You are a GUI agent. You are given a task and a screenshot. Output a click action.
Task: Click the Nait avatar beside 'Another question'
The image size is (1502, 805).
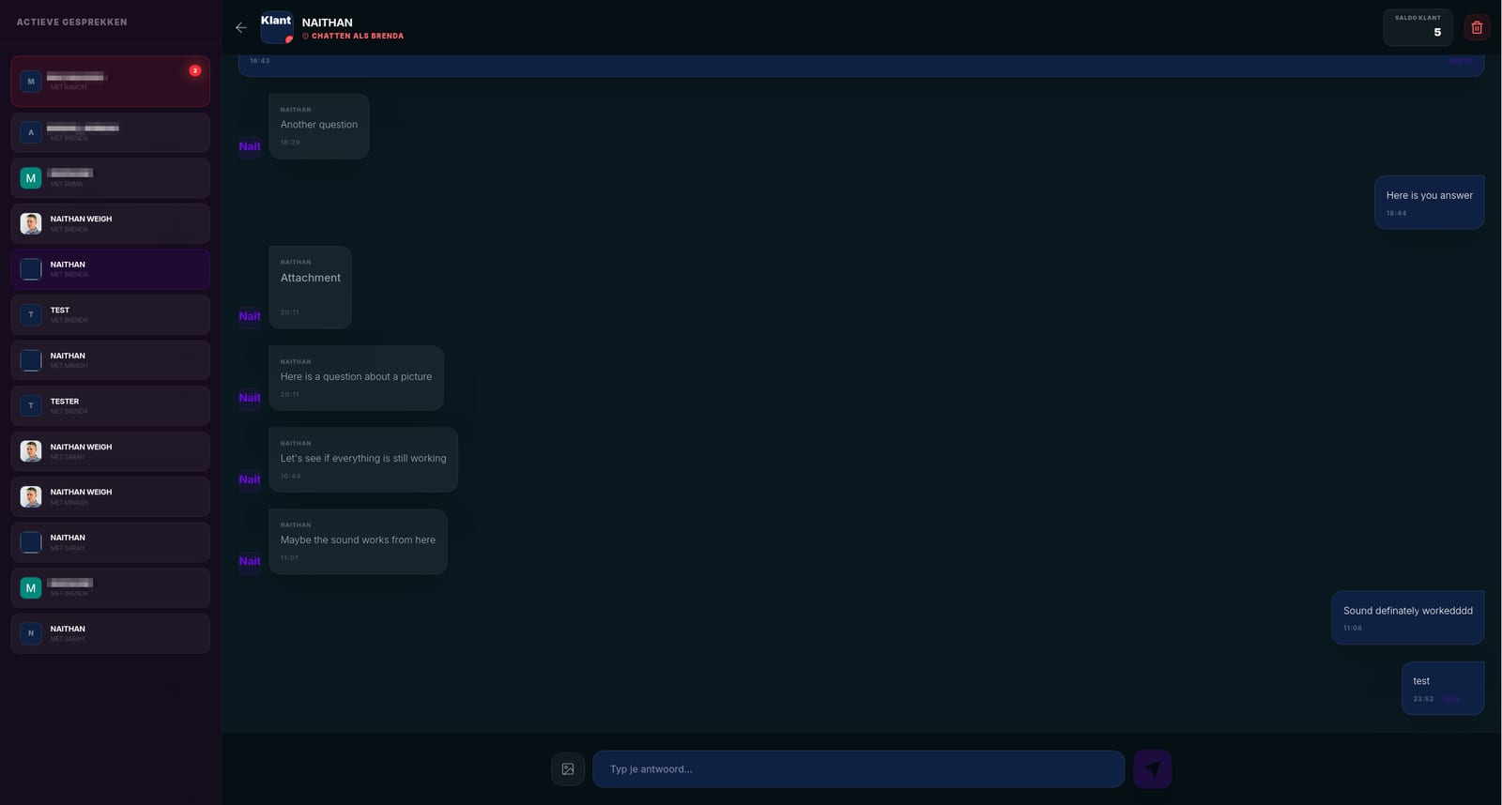pyautogui.click(x=250, y=146)
